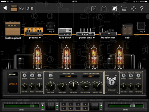Select Quick Snap slot 7
Viewport: 149px width, 112px height.
click(x=78, y=108)
